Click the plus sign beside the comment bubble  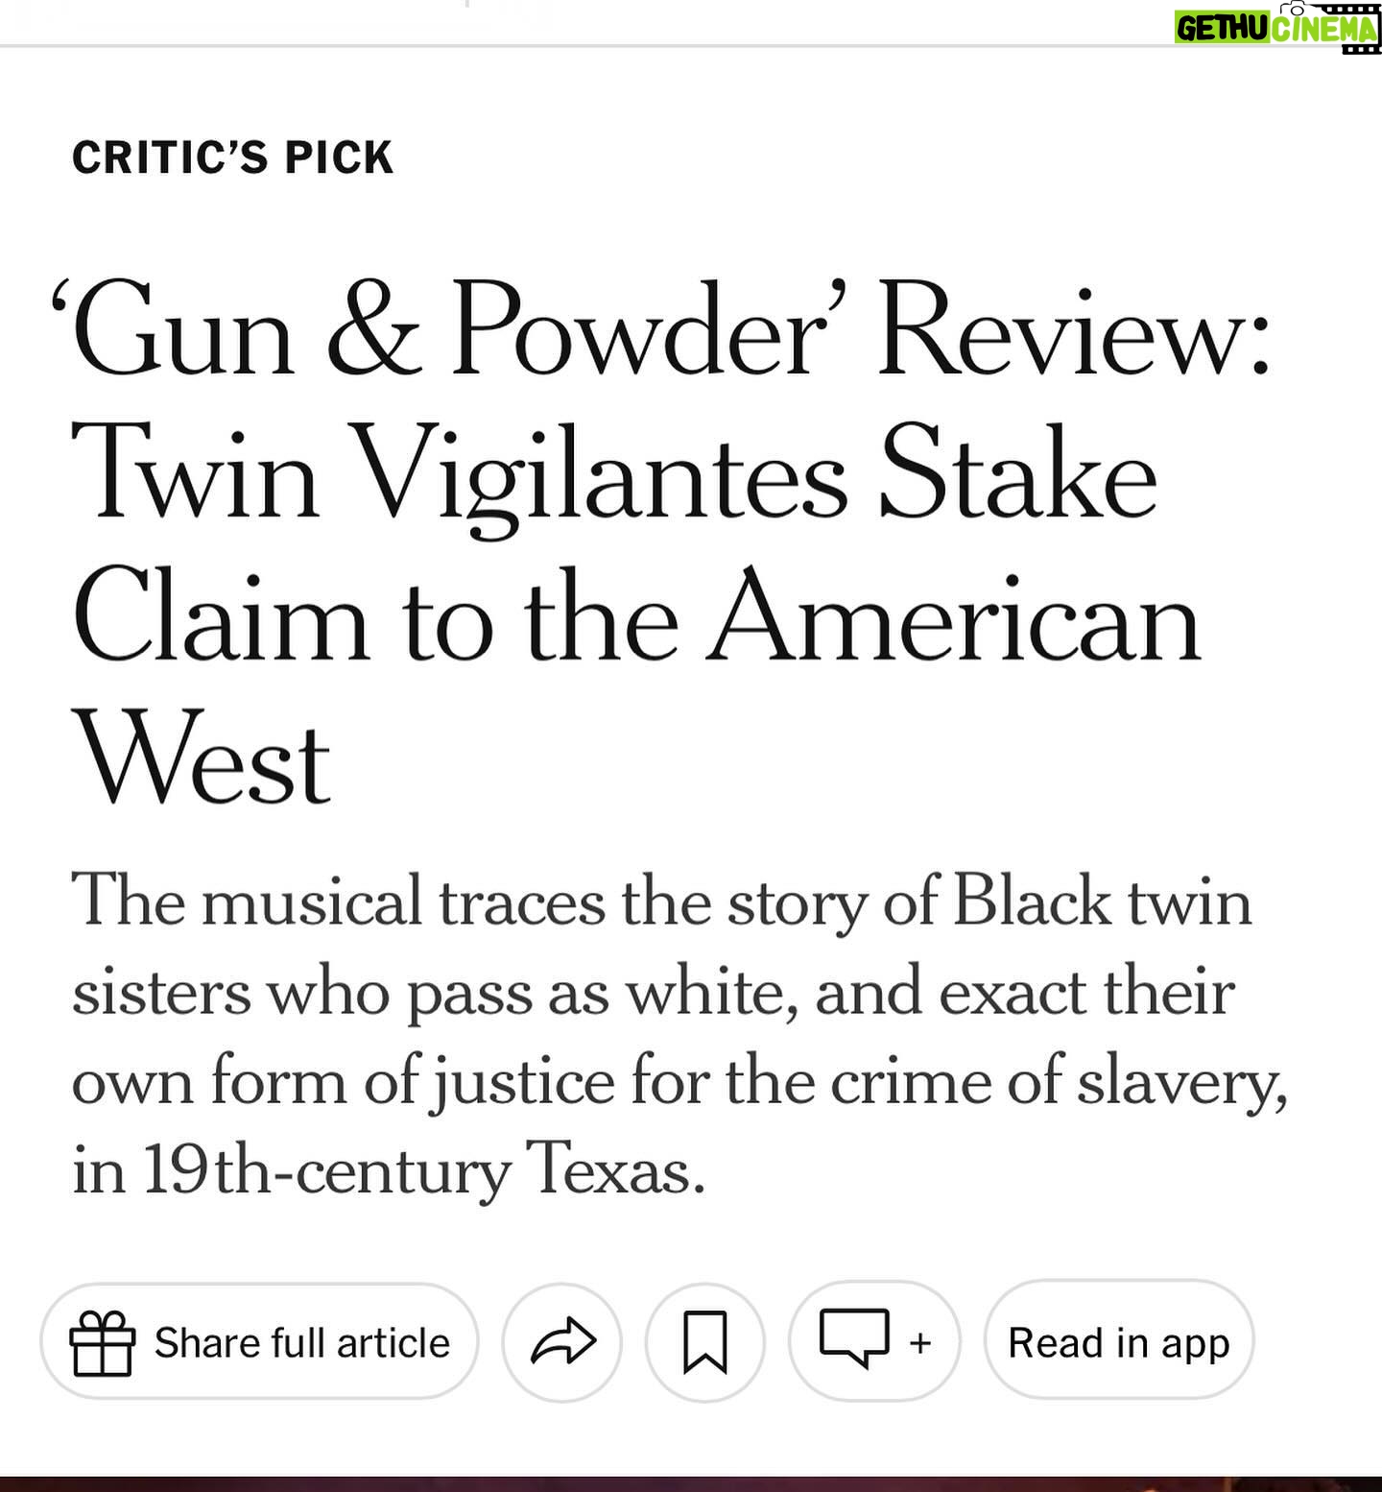pyautogui.click(x=919, y=1341)
